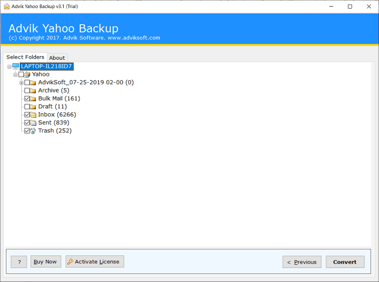Switch to the Select Folders tab
379x282 pixels.
(25, 57)
